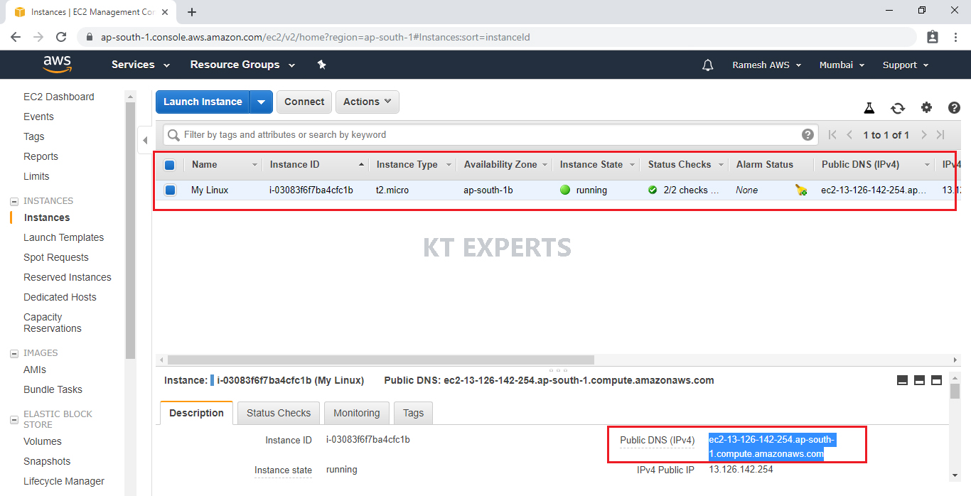Go to previous page of results
The image size is (971, 496).
(849, 135)
